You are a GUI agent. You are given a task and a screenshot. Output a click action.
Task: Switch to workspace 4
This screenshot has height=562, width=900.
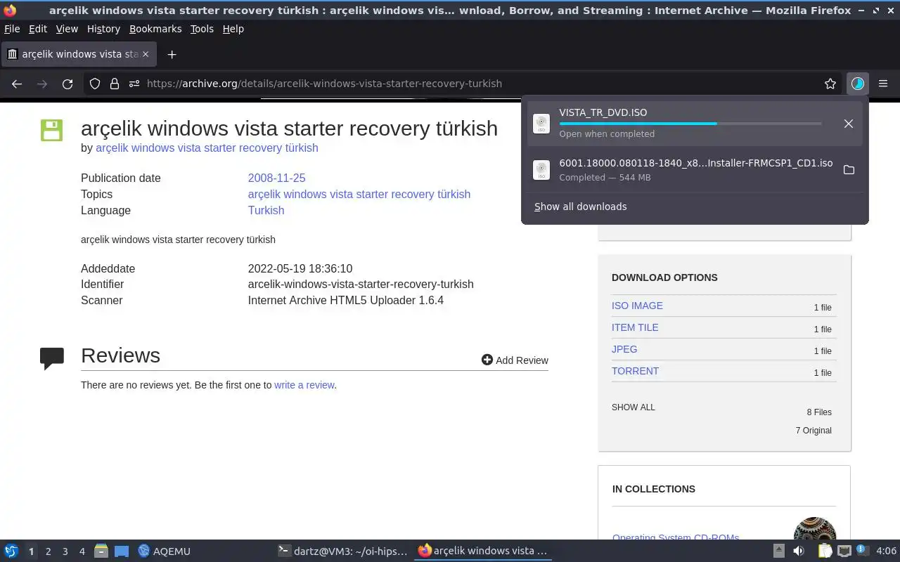point(82,551)
